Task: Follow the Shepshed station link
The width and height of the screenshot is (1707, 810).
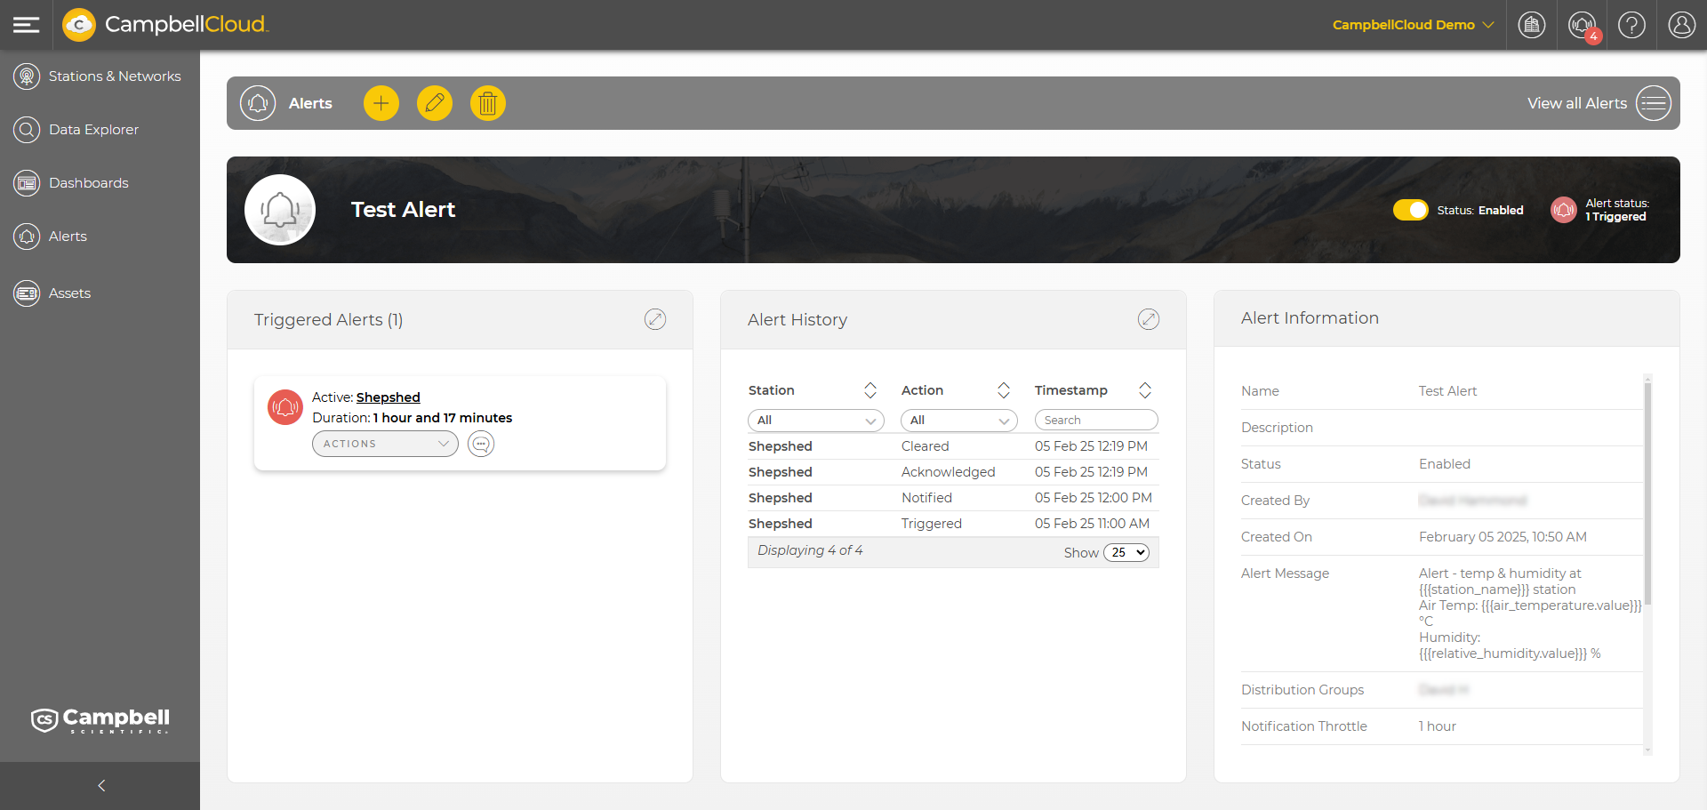Action: point(389,397)
